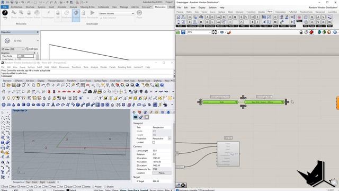This screenshot has width=339, height=191.
Task: Click the 3D View cube icon in Revit Properties
Action: (7, 40)
